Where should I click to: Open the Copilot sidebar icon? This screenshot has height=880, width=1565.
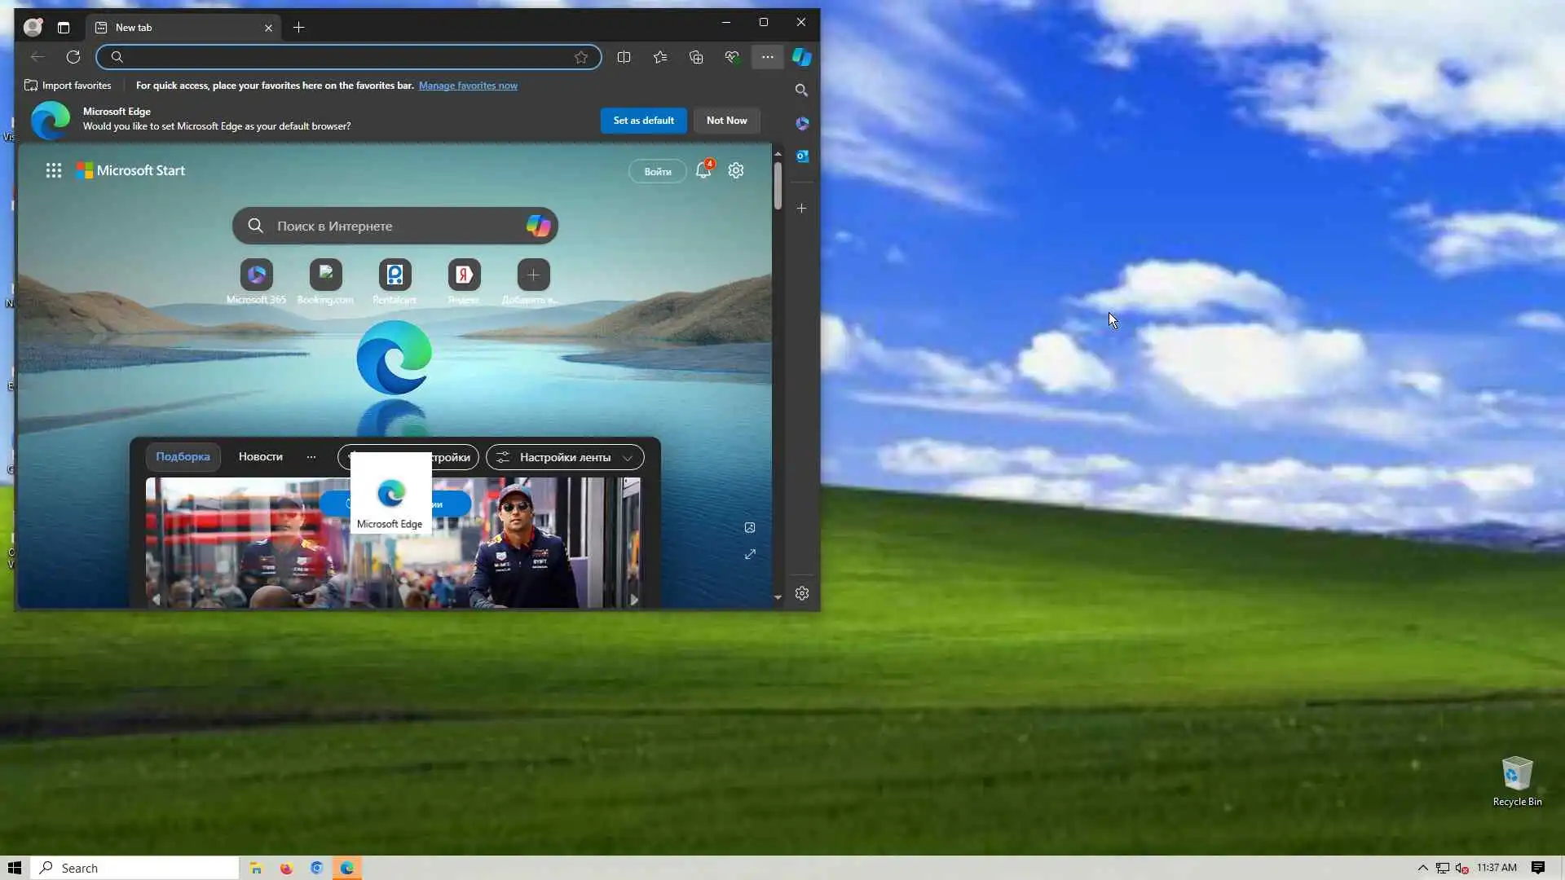802,57
